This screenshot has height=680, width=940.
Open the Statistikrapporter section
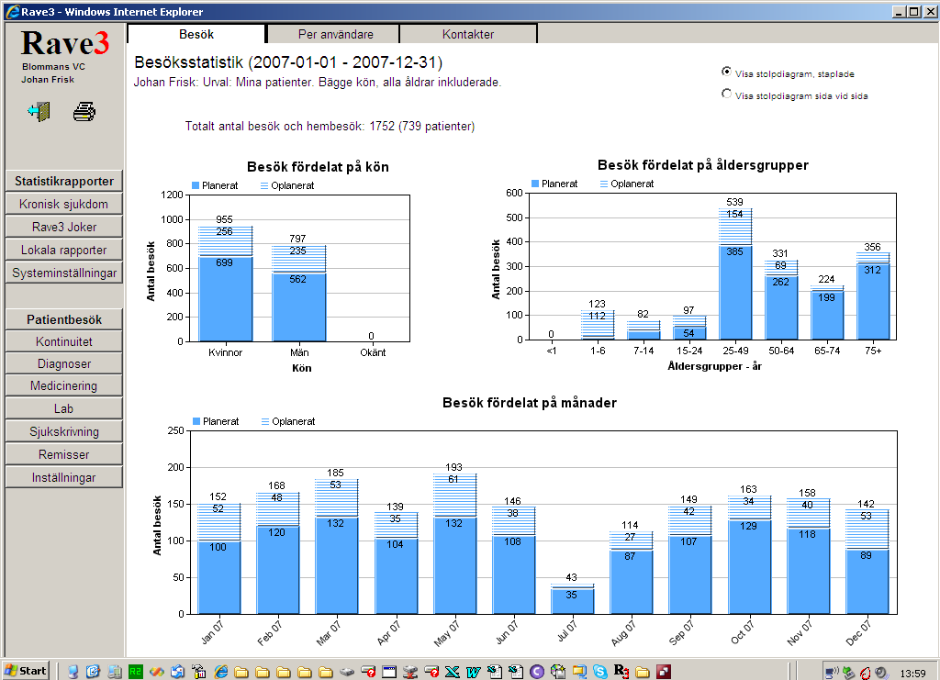[x=64, y=181]
